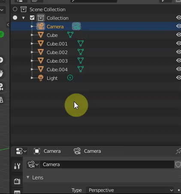This screenshot has height=194, width=181.
Task: Click the fake user shield icon
Action: pyautogui.click(x=178, y=164)
